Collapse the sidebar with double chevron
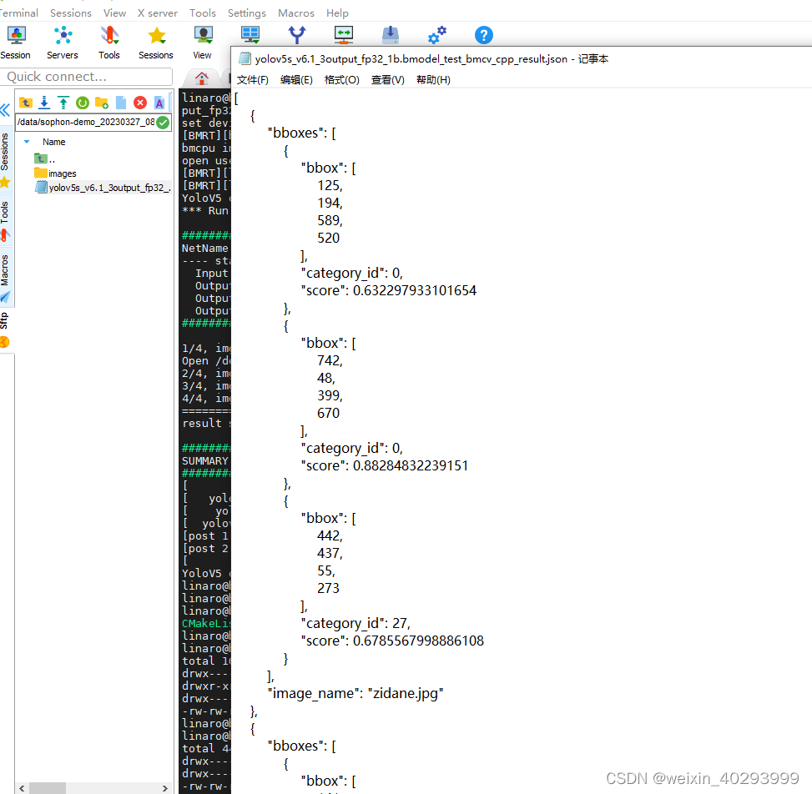This screenshot has height=794, width=812. [5, 110]
